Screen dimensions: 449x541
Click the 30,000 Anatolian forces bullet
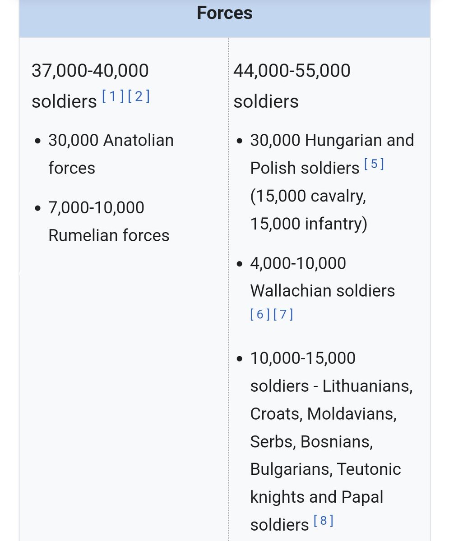[111, 154]
